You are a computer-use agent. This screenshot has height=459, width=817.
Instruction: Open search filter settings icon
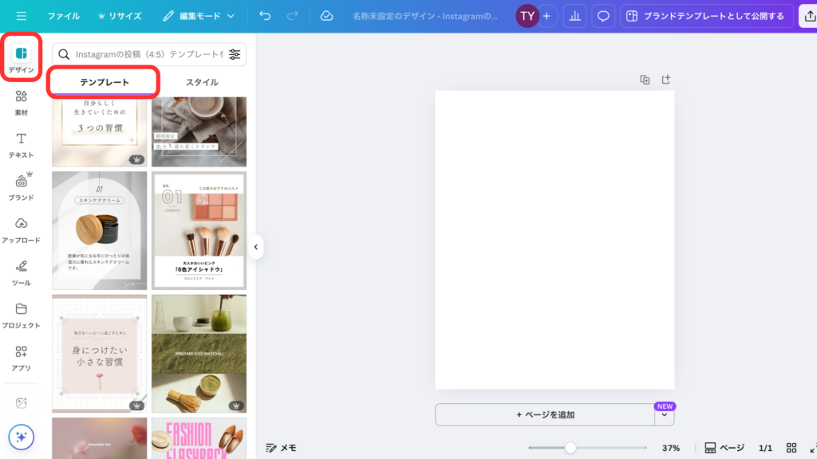coord(235,54)
